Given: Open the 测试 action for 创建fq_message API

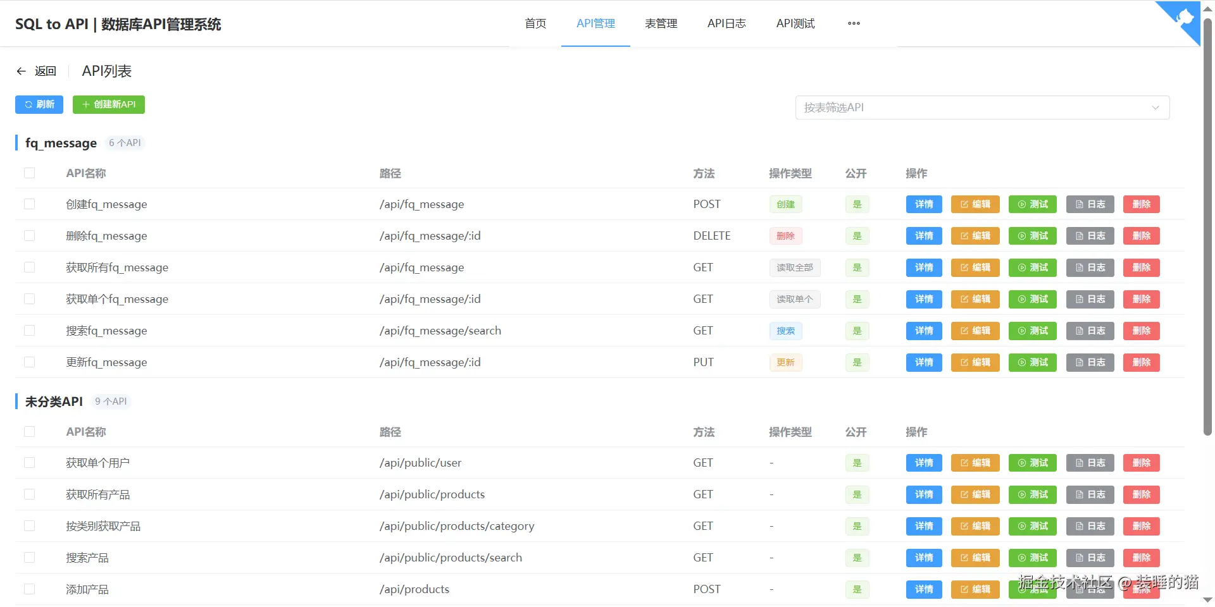Looking at the screenshot, I should pyautogui.click(x=1031, y=204).
